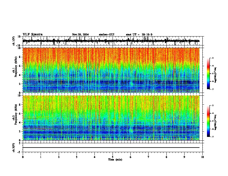Click the 'Time (min)' axis label
Image resolution: width=228 pixels, height=176 pixels.
pyautogui.click(x=115, y=160)
